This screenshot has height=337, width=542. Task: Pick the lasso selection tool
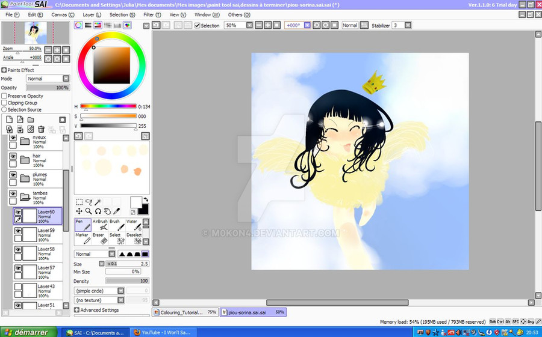[89, 202]
